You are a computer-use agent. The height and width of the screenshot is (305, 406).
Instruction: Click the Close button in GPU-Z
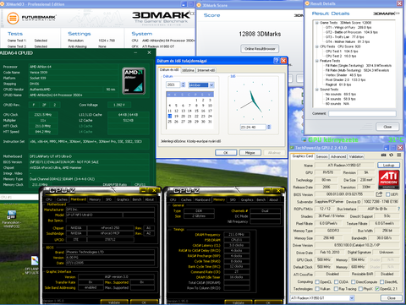pos(391,298)
